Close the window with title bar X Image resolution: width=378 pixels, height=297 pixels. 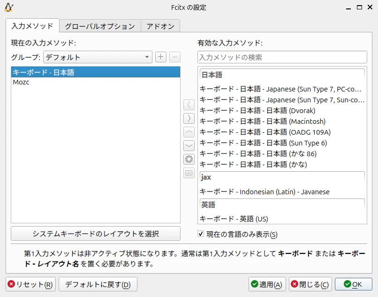point(370,7)
